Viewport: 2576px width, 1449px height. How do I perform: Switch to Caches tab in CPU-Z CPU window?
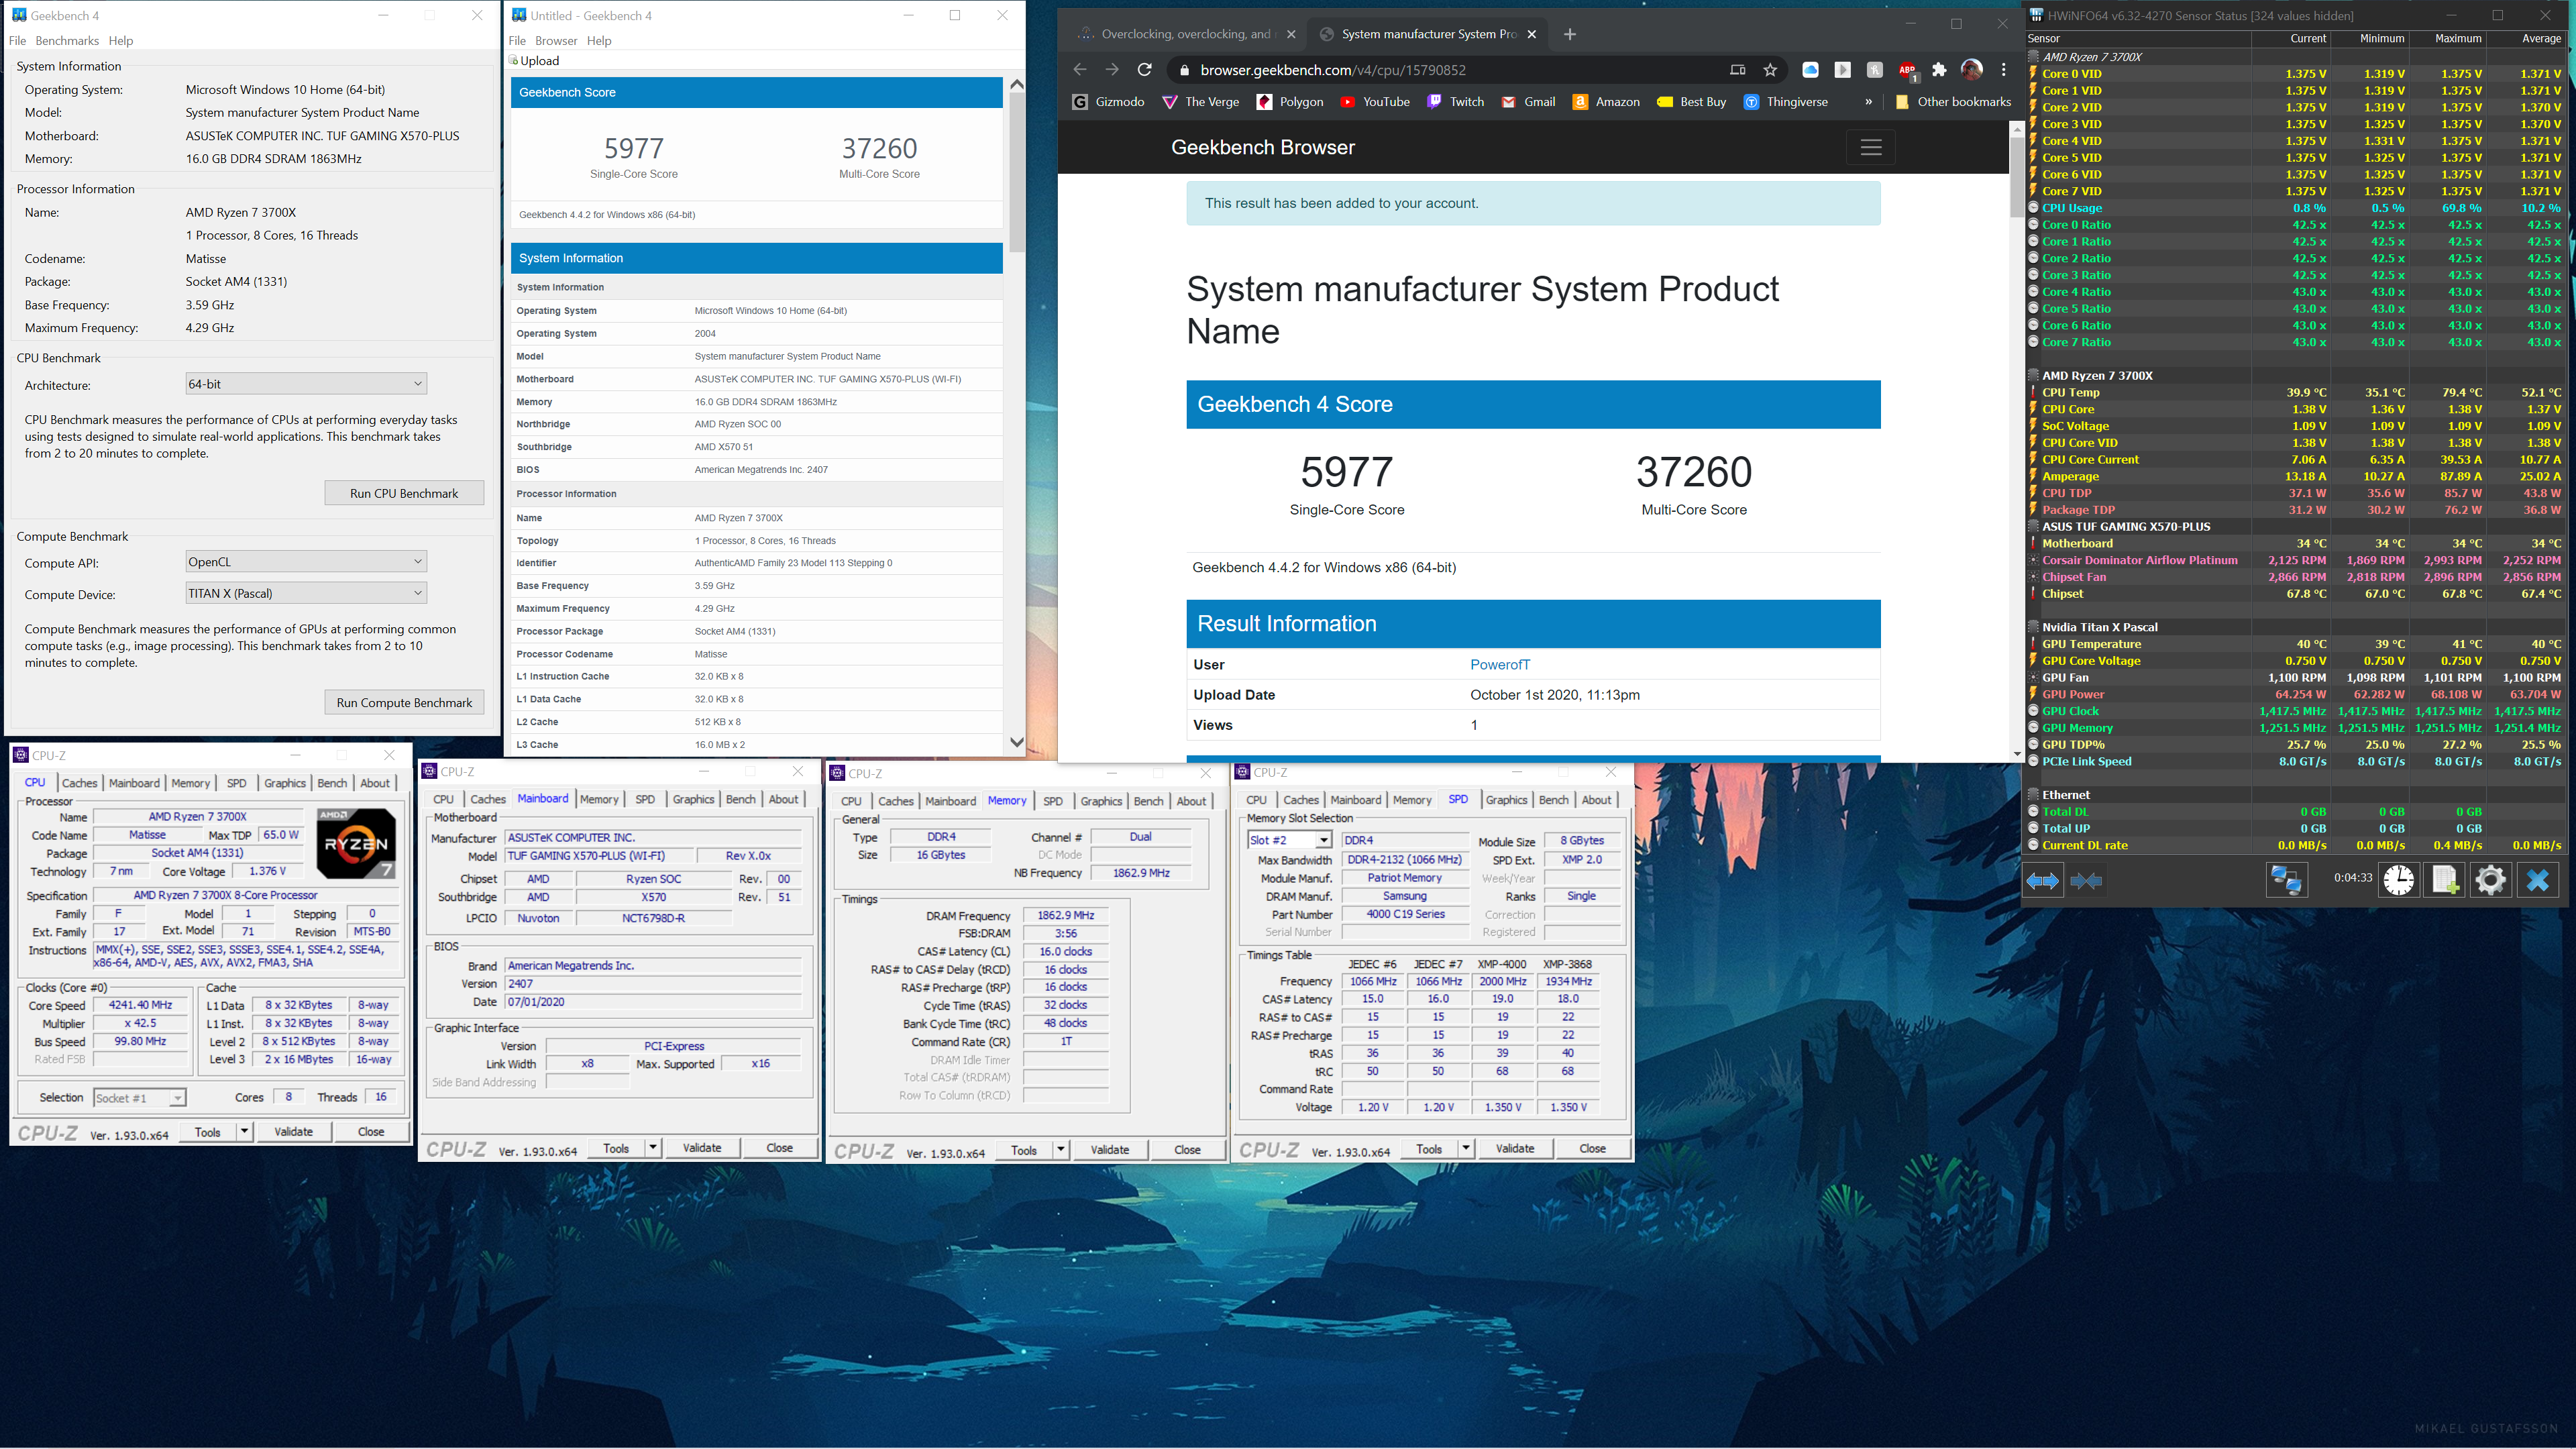tap(79, 783)
